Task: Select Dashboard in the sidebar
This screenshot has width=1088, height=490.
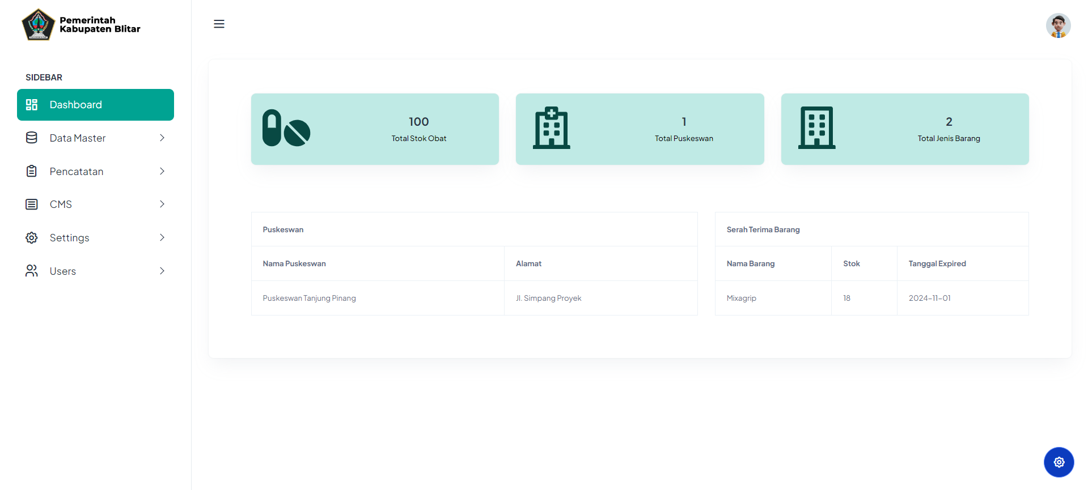Action: (x=95, y=105)
